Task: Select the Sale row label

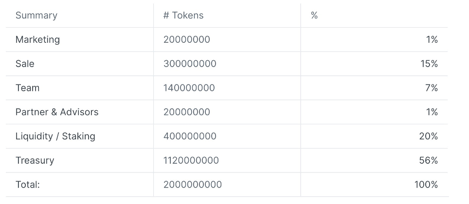Action: coord(25,64)
